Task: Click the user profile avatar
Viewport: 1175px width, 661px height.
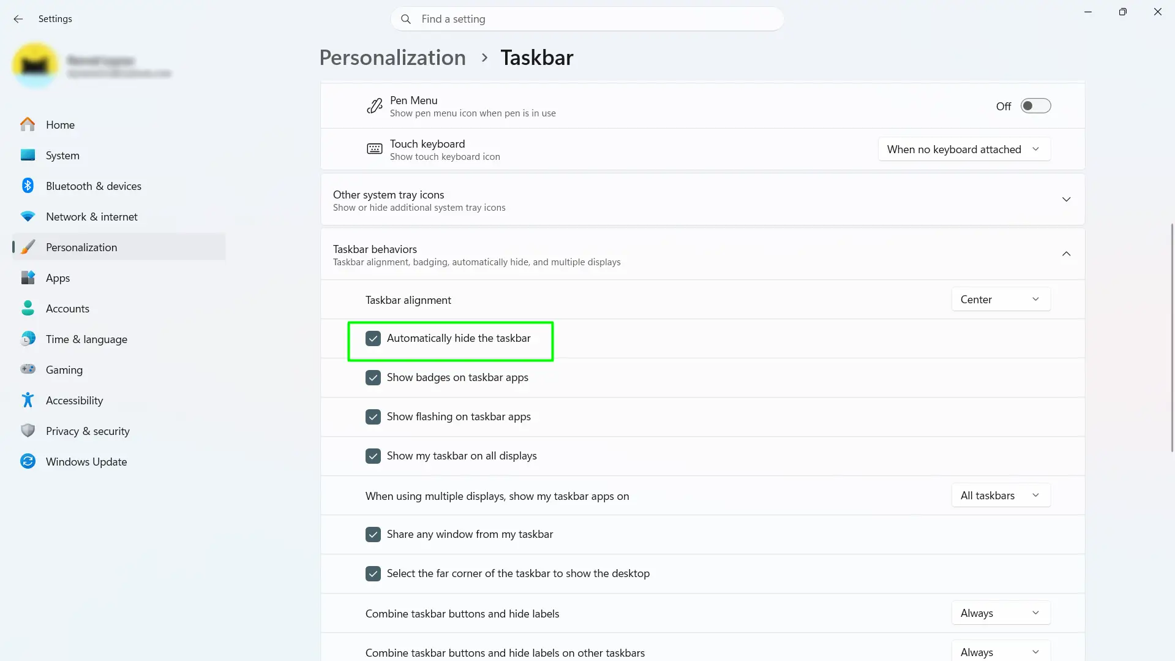Action: tap(35, 66)
